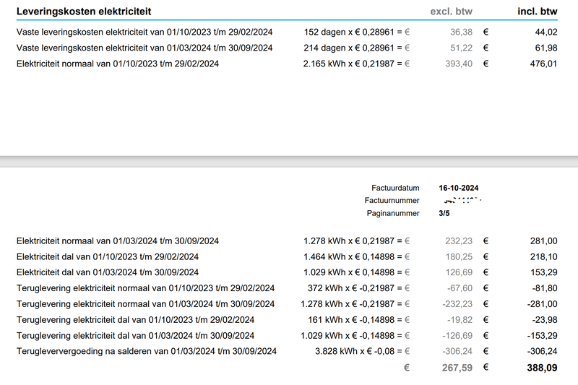Click excl. btw amount -306,24

[x=457, y=351]
